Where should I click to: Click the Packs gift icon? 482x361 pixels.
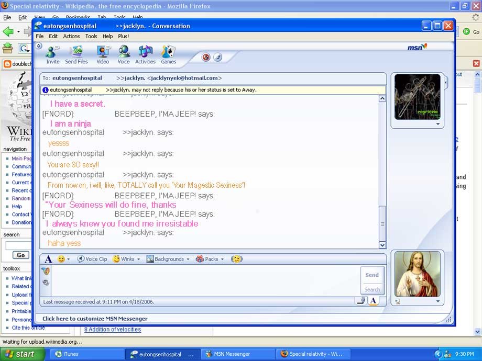[x=200, y=259]
